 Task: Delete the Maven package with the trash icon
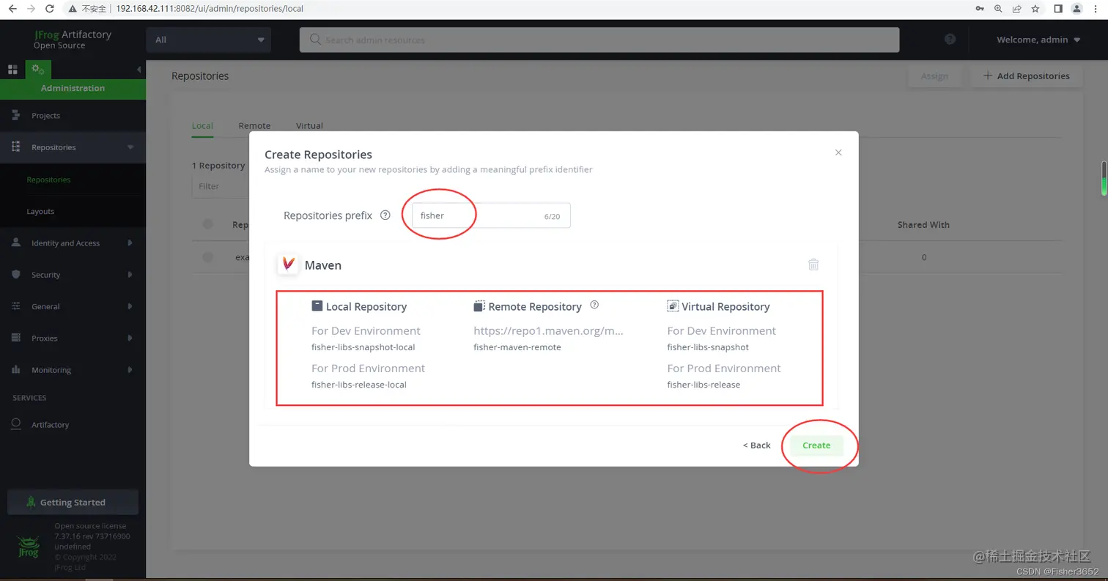click(x=813, y=264)
